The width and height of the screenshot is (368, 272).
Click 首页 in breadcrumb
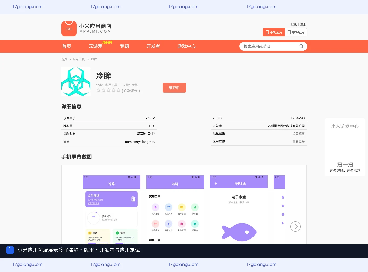pyautogui.click(x=64, y=59)
